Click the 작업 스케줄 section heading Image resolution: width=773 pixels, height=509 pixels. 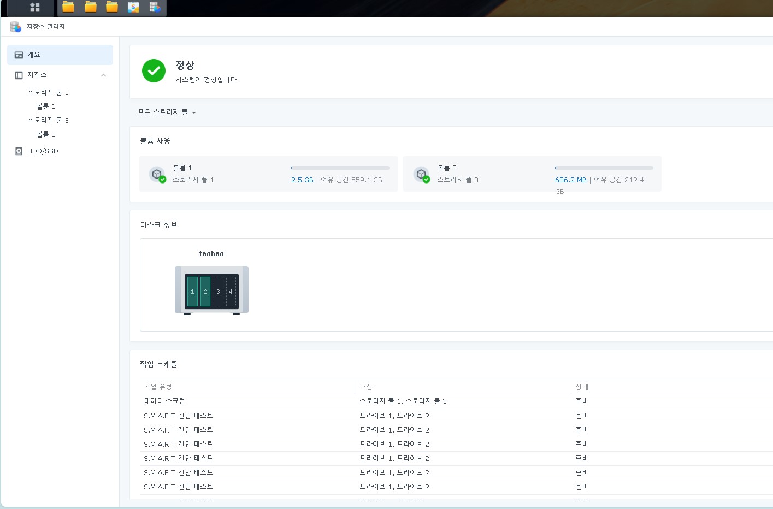click(158, 364)
